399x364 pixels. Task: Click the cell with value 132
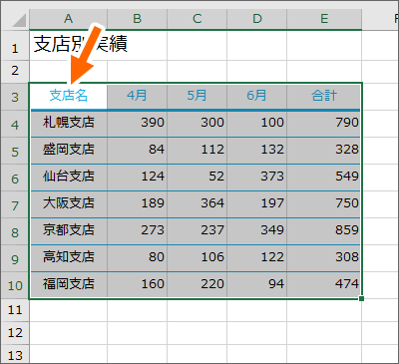[x=257, y=151]
